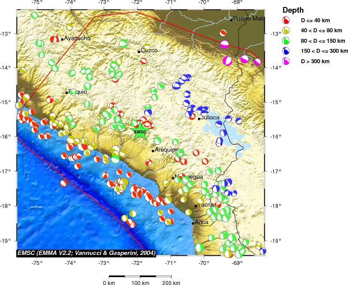This screenshot has width=348, height=285.
Task: Click the large green beachball west of Arica latitude -19°
Action: click(x=199, y=248)
